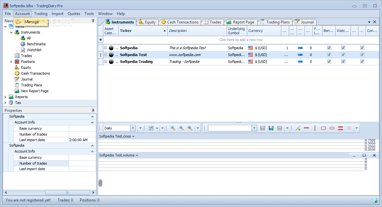Click the save-as-new template icon with plus

(271, 128)
